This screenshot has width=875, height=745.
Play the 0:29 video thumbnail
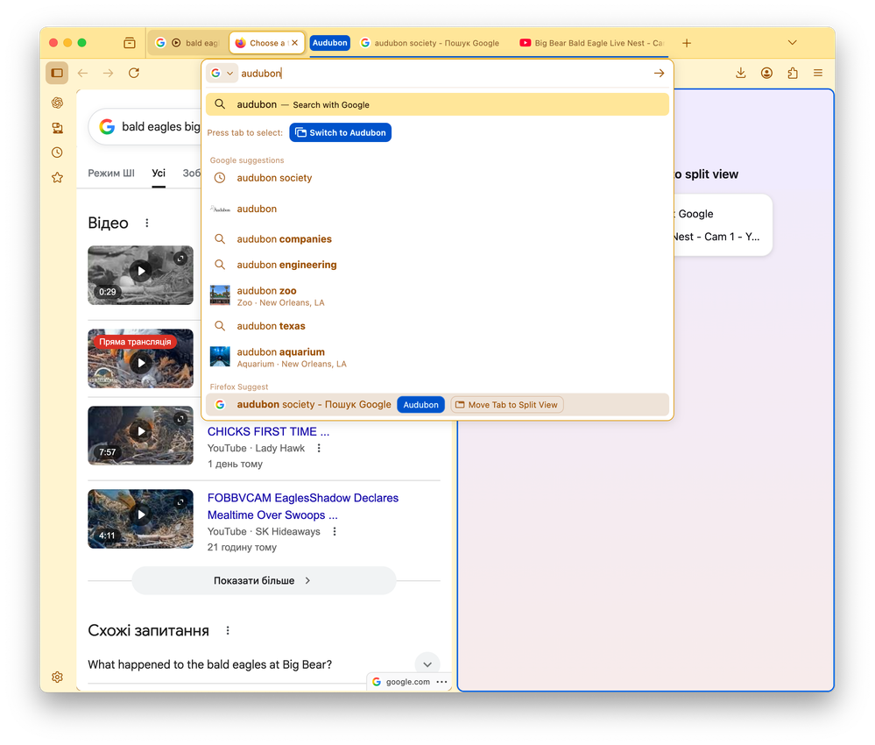click(141, 274)
